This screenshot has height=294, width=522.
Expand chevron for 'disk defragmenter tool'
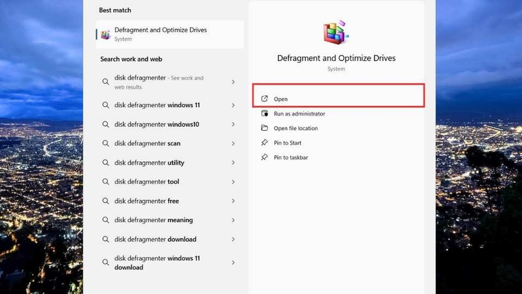pos(233,182)
